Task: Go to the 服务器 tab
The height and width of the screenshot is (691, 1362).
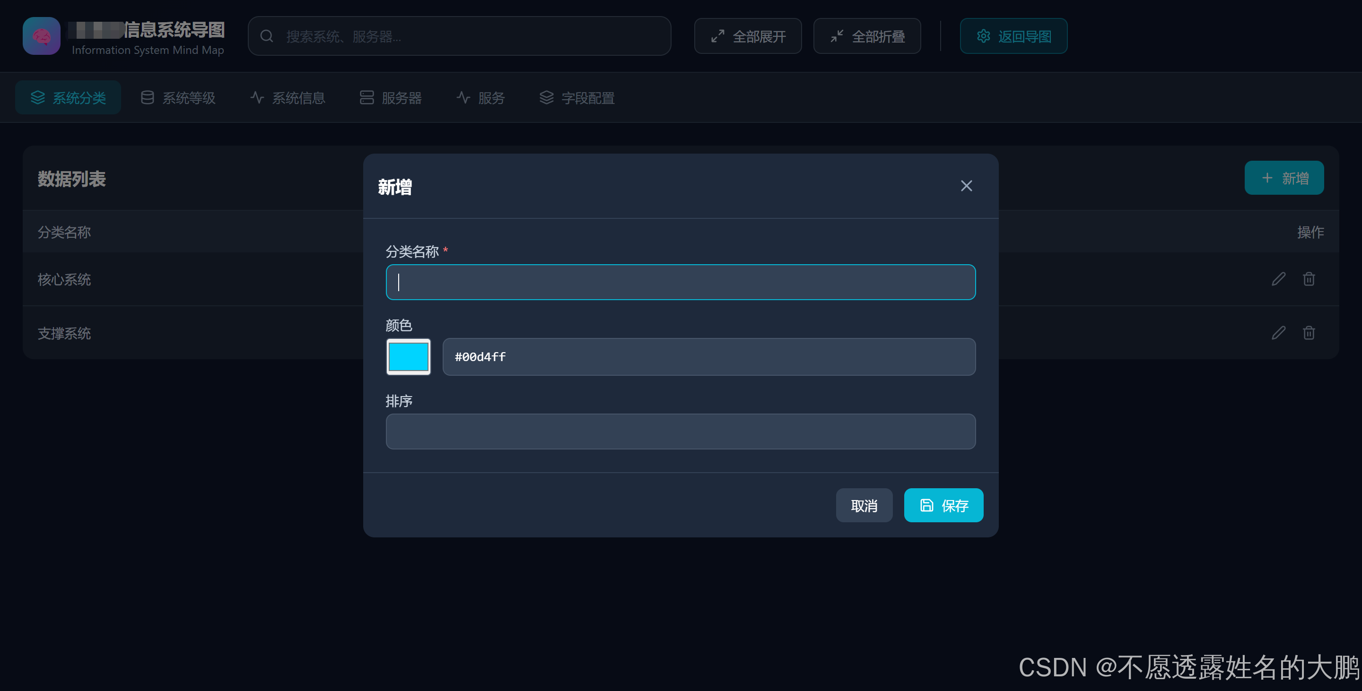Action: click(x=391, y=98)
